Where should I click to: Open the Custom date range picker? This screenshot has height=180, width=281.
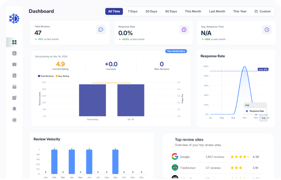tap(263, 11)
